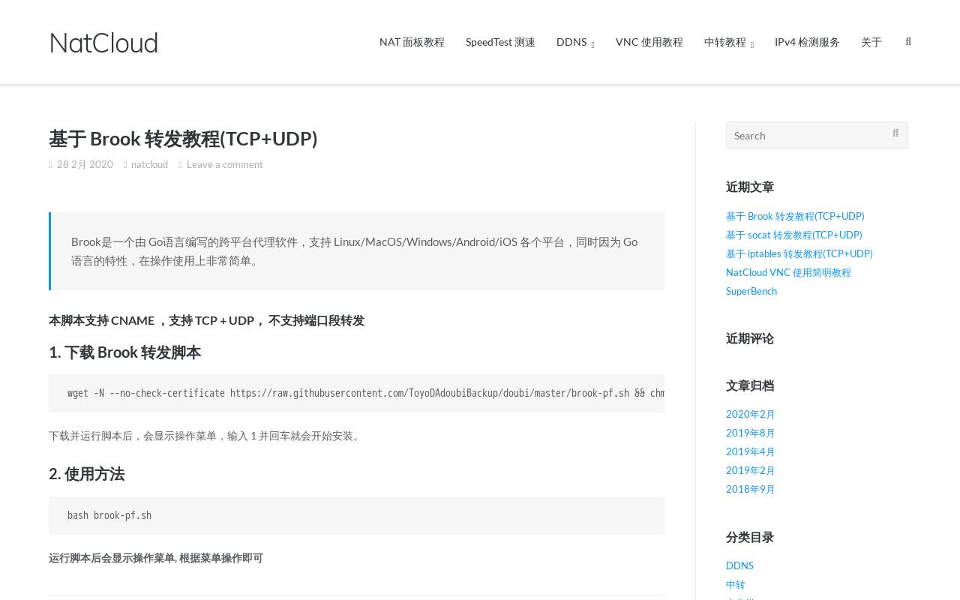The height and width of the screenshot is (600, 960).
Task: Open the 2019年2月 archive
Action: pos(751,470)
